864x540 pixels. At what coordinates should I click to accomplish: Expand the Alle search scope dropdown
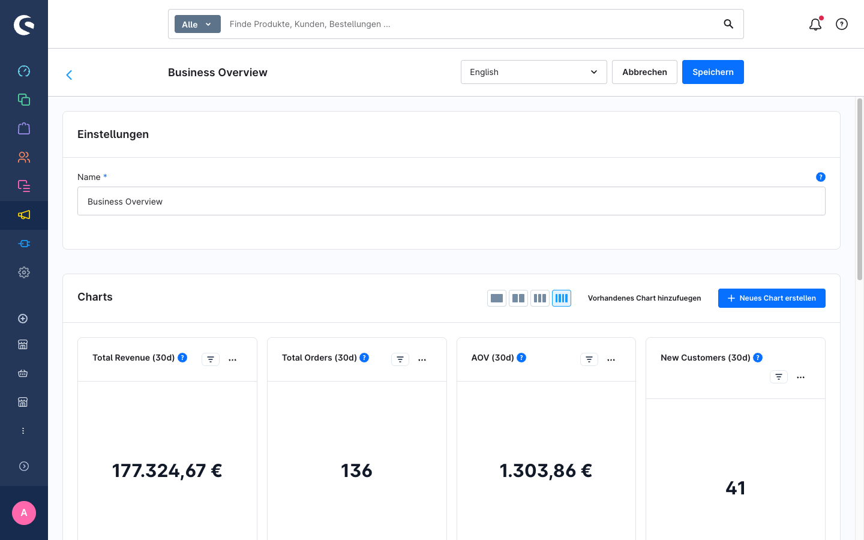(x=197, y=24)
